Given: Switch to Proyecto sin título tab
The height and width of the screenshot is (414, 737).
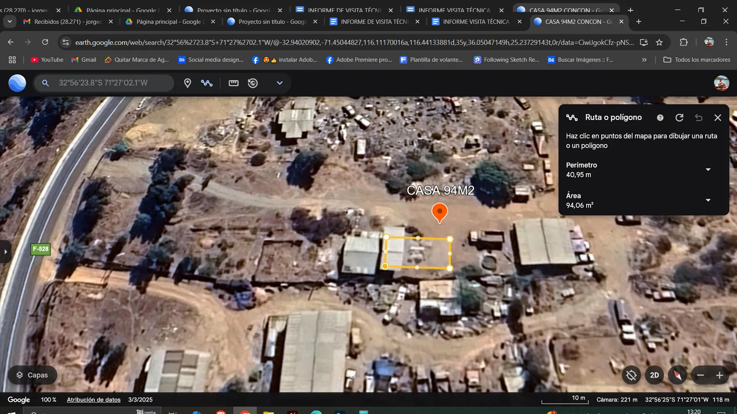Looking at the screenshot, I should pos(272,22).
